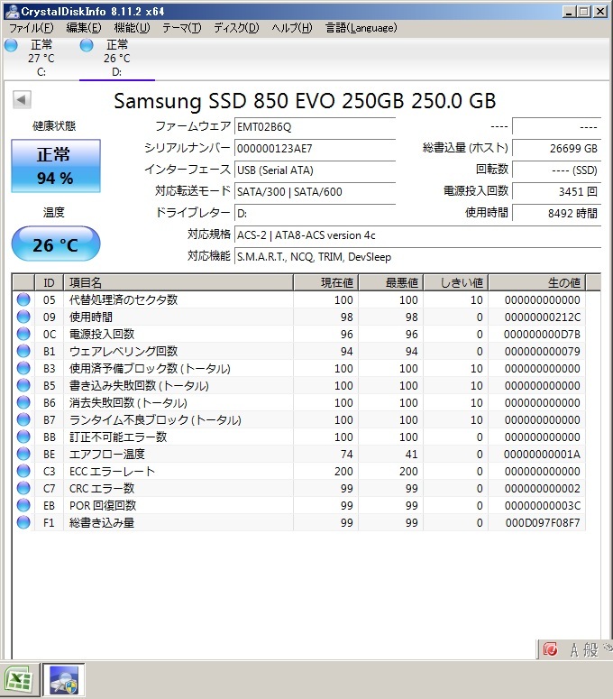Image resolution: width=613 pixels, height=699 pixels.
Task: Select the 代替処理済のセクタ数 row
Action: [x=299, y=299]
